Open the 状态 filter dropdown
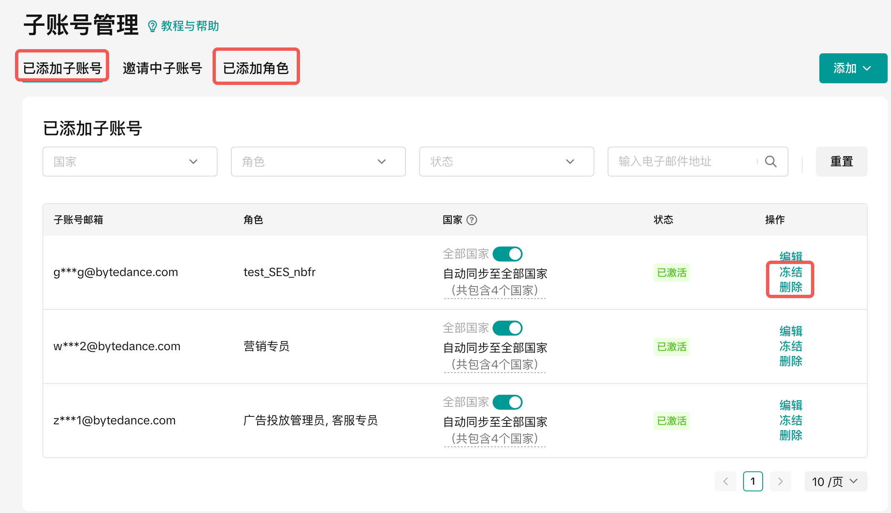Screen dimensions: 891x513 point(506,162)
